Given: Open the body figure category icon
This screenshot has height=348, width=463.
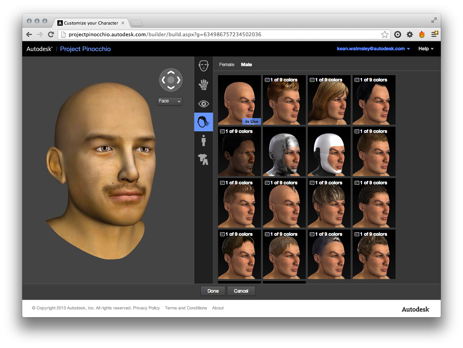Looking at the screenshot, I should coord(203,140).
